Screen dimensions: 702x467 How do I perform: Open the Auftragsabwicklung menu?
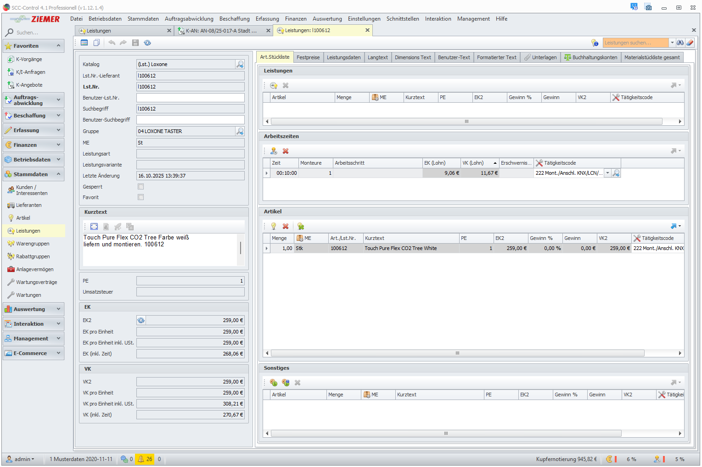point(189,19)
